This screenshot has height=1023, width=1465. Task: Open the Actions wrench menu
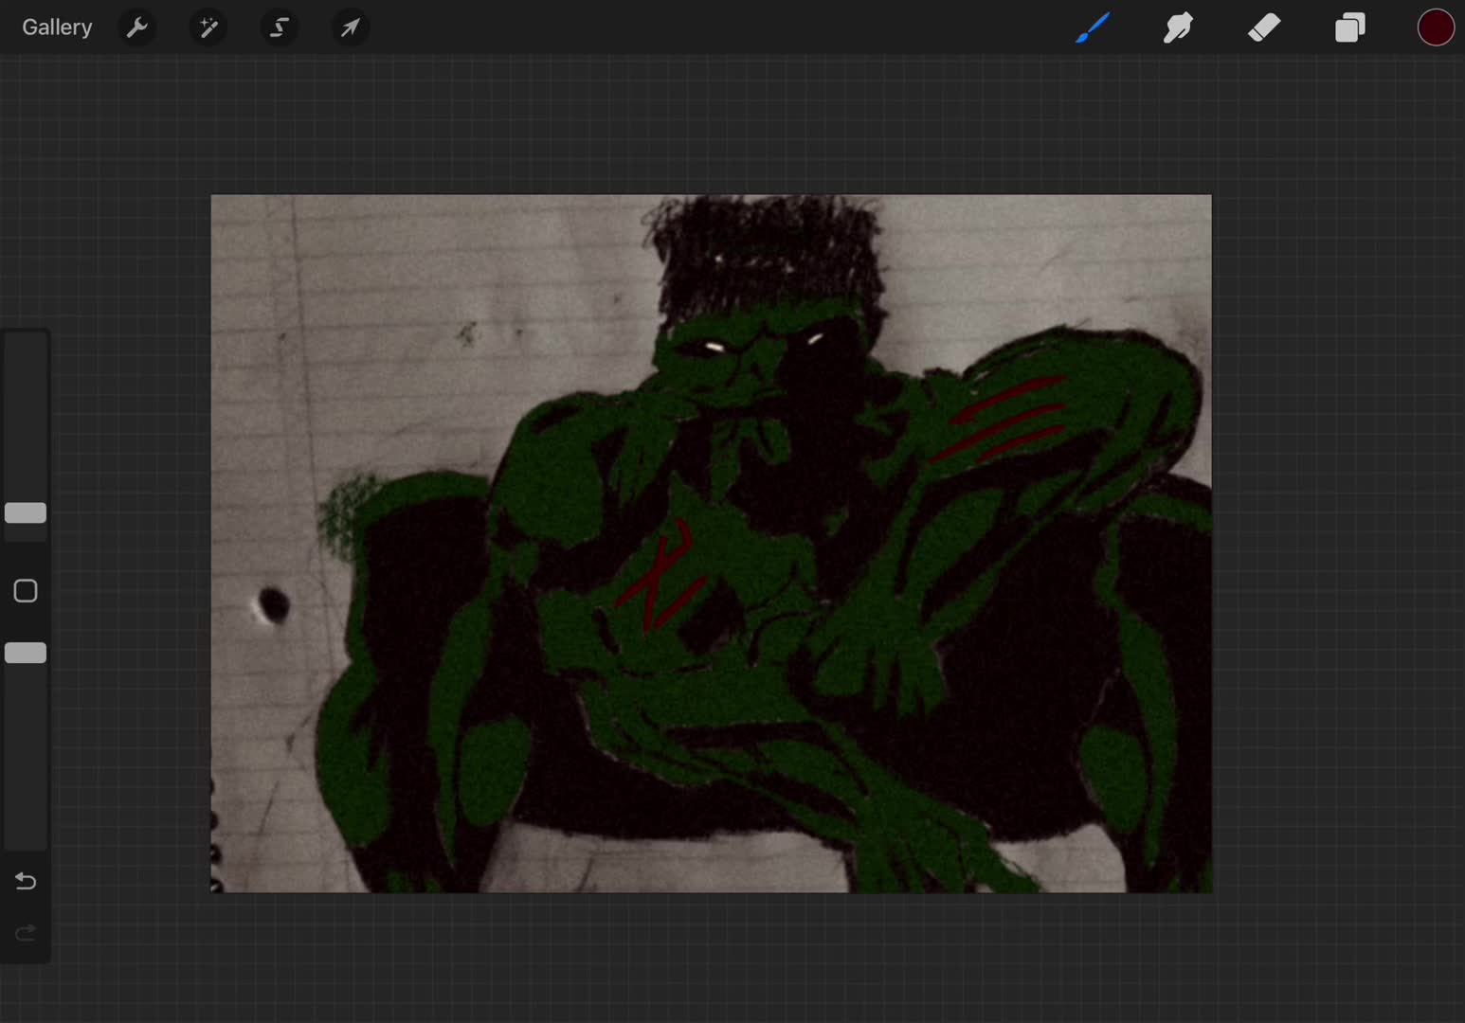click(x=137, y=27)
